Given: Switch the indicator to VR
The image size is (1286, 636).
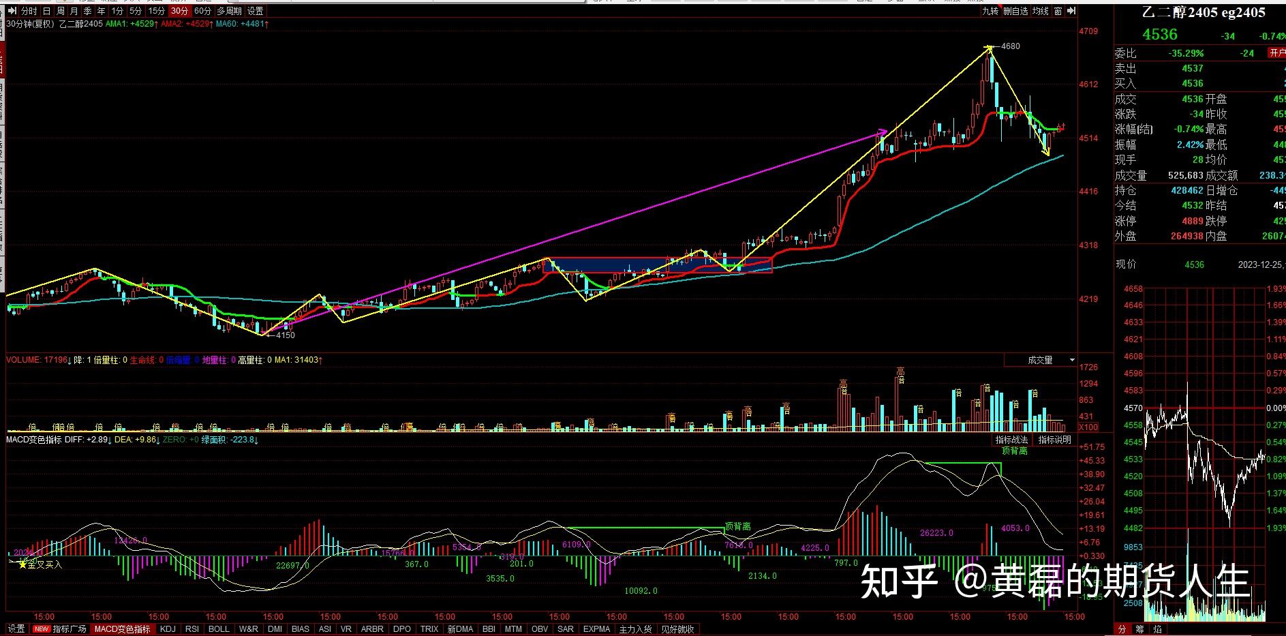Looking at the screenshot, I should point(346,629).
